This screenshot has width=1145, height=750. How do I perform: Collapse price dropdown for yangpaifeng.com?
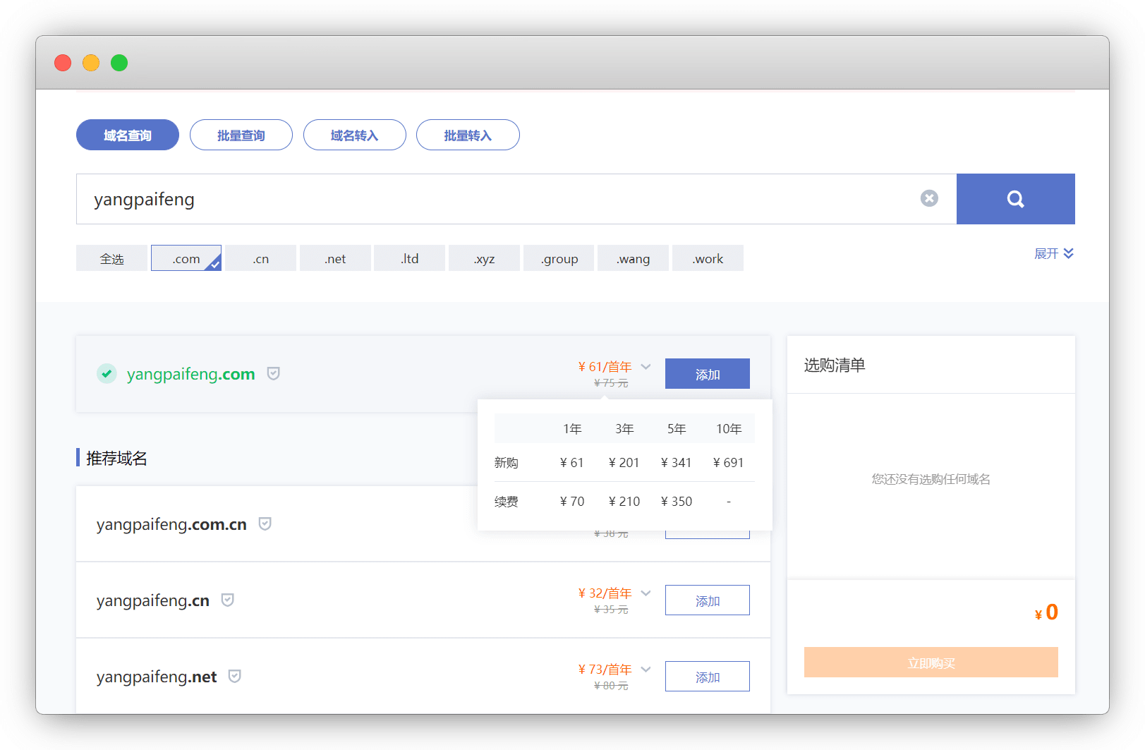coord(646,367)
